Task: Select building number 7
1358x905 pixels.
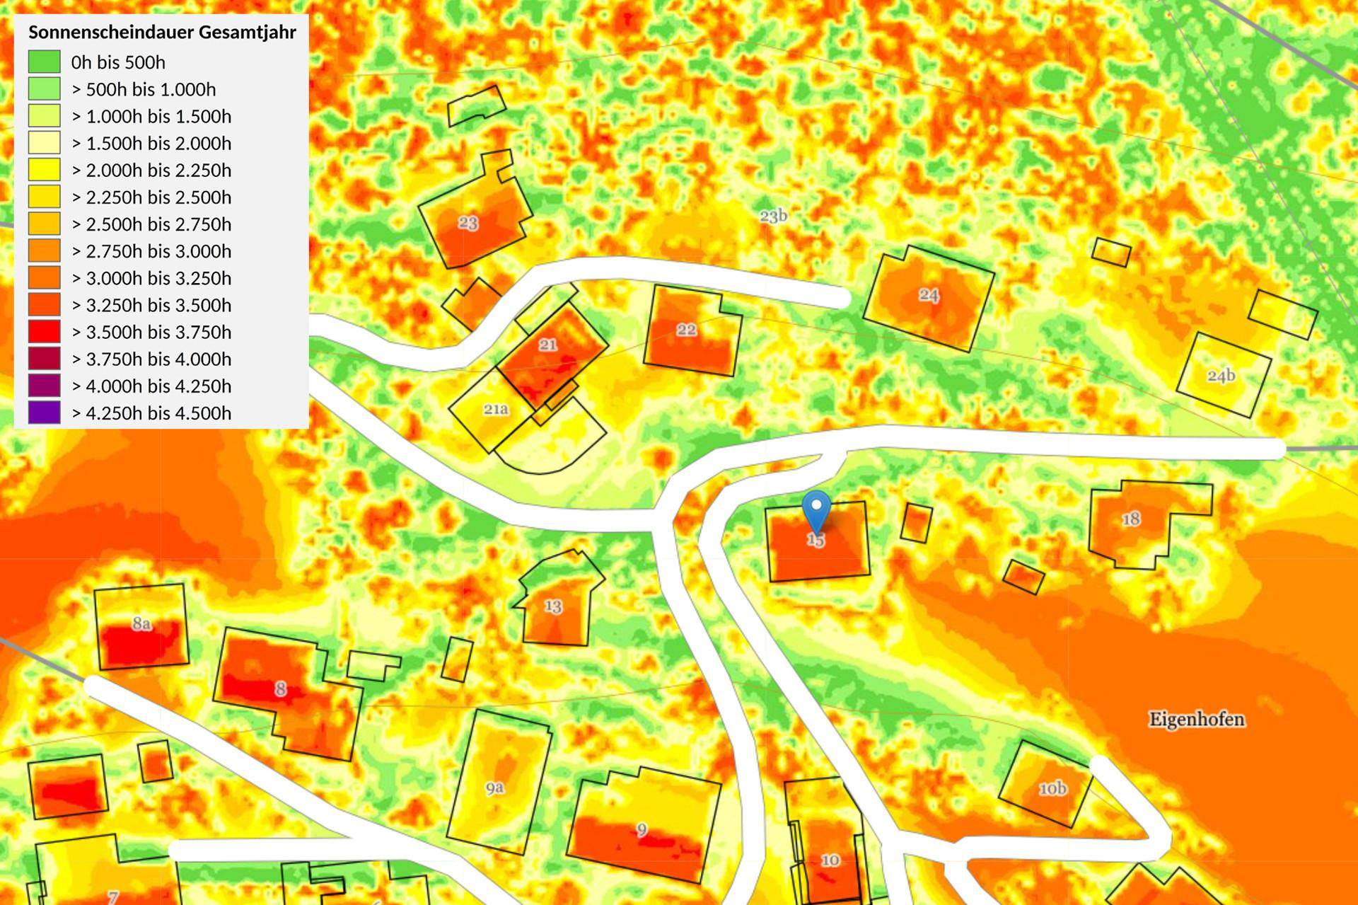Action: pyautogui.click(x=113, y=897)
